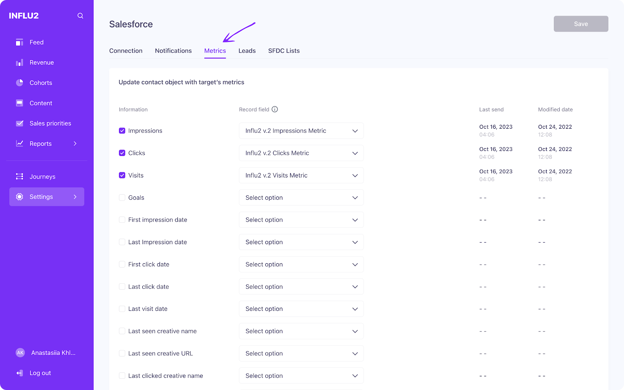The image size is (624, 390).
Task: Open Revenue from the sidebar
Action: click(42, 62)
